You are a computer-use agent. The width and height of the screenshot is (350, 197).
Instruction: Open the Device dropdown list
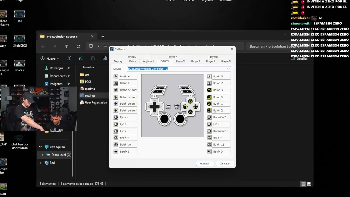point(229,69)
